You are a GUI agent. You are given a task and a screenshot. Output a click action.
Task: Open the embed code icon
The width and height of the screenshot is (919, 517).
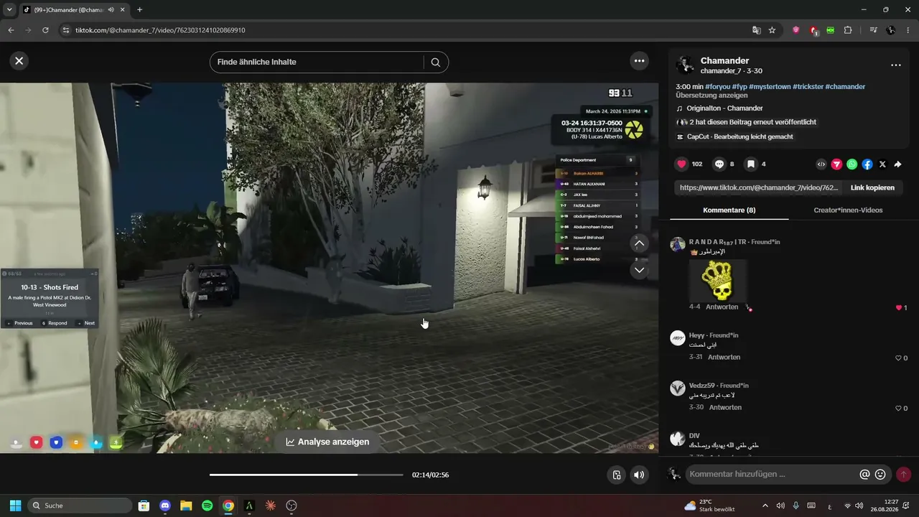click(821, 164)
